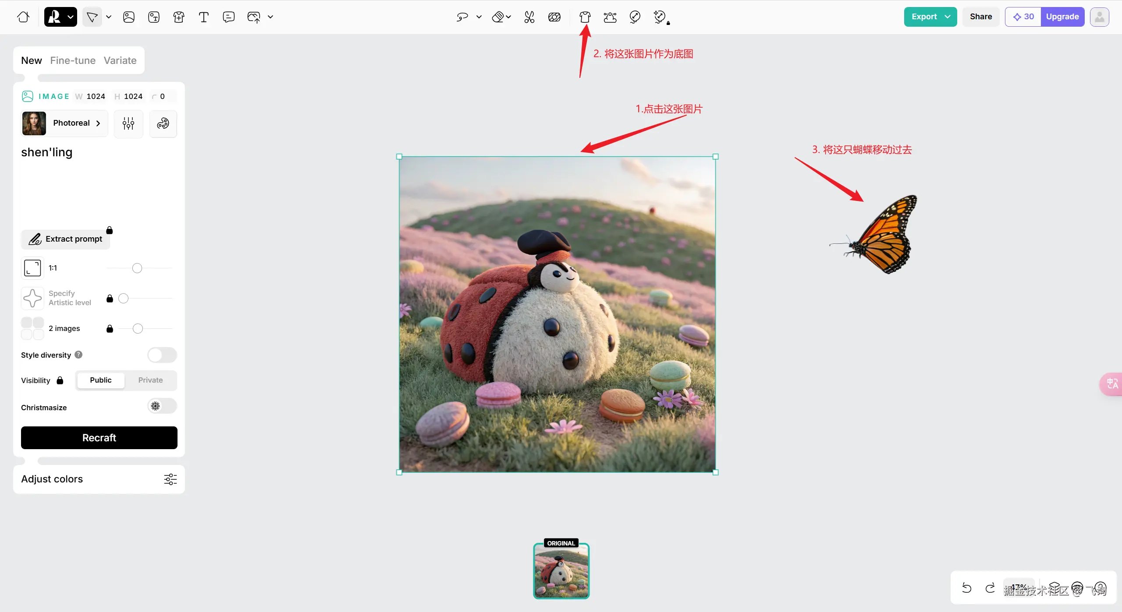This screenshot has width=1122, height=612.
Task: Open the color palette icon button
Action: pyautogui.click(x=163, y=123)
